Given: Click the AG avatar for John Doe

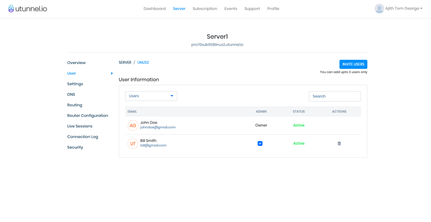Looking at the screenshot, I should [x=133, y=125].
